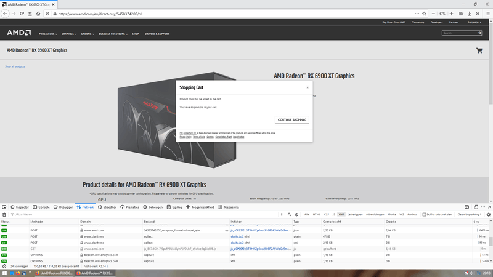Clear network log with trash icon
This screenshot has width=493, height=277.
(4, 214)
